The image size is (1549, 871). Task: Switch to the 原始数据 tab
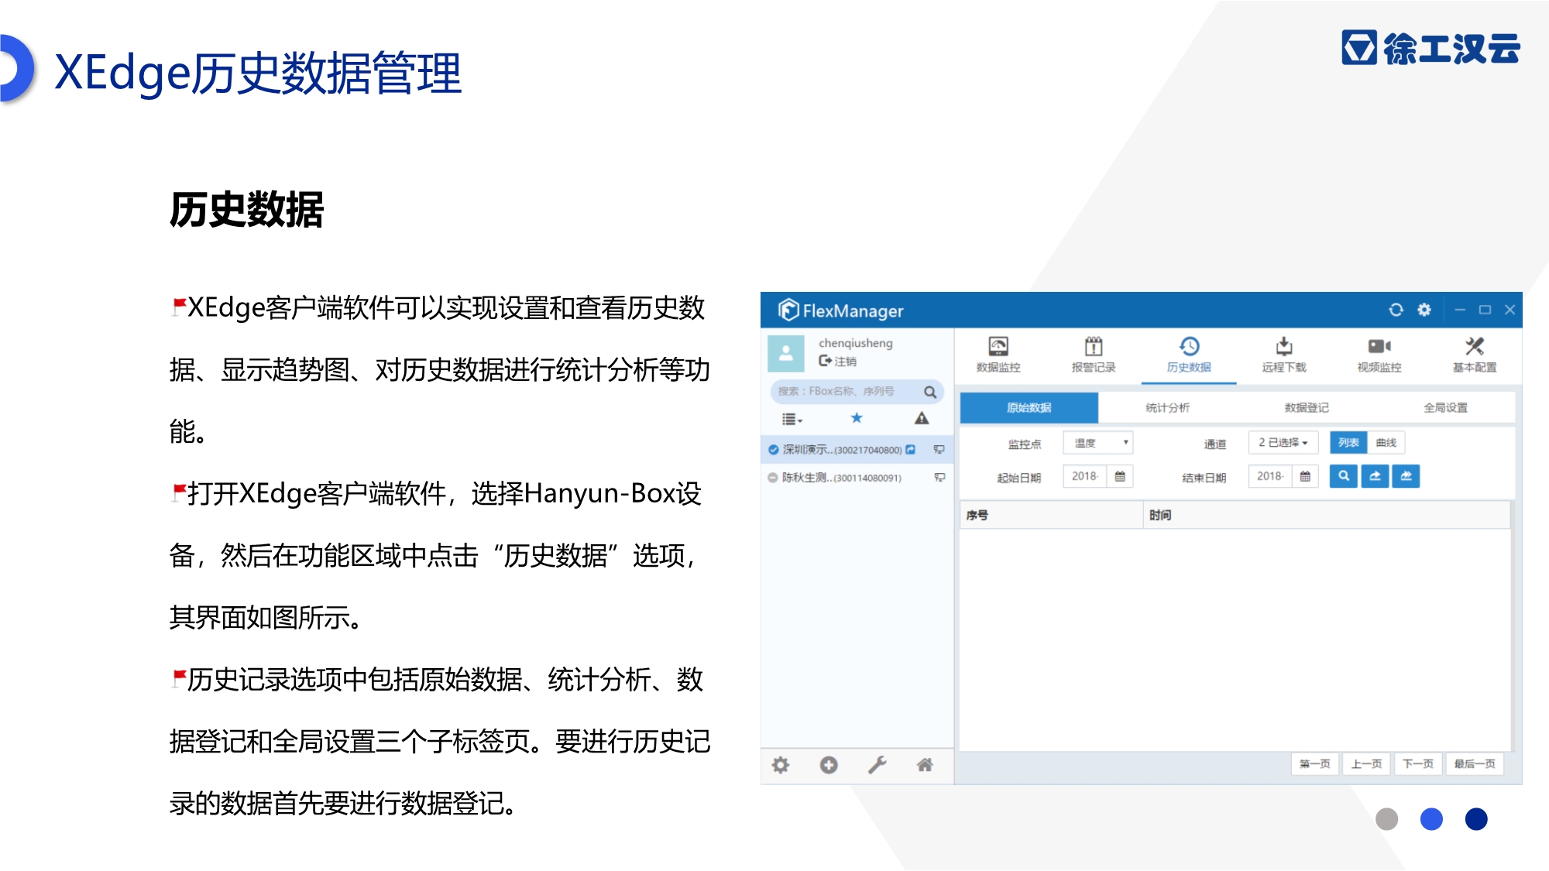1029,407
